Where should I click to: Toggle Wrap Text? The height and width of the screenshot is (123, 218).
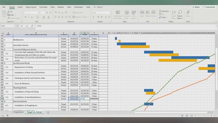tap(78, 13)
